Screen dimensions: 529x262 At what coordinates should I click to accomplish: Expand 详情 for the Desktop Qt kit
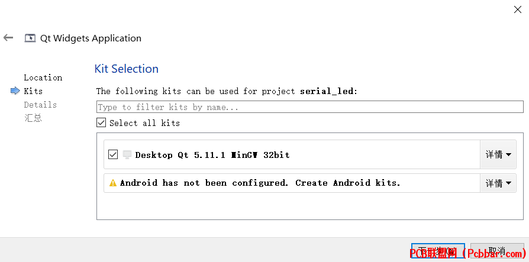pos(498,154)
